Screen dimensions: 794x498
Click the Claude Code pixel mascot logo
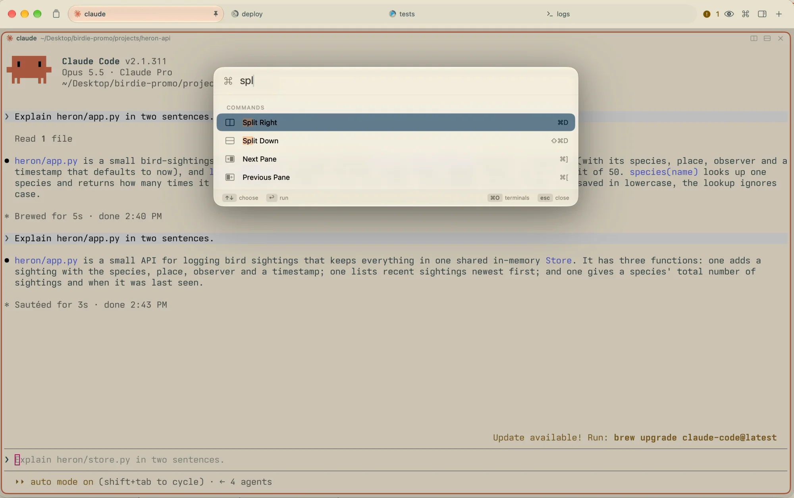click(x=29, y=70)
